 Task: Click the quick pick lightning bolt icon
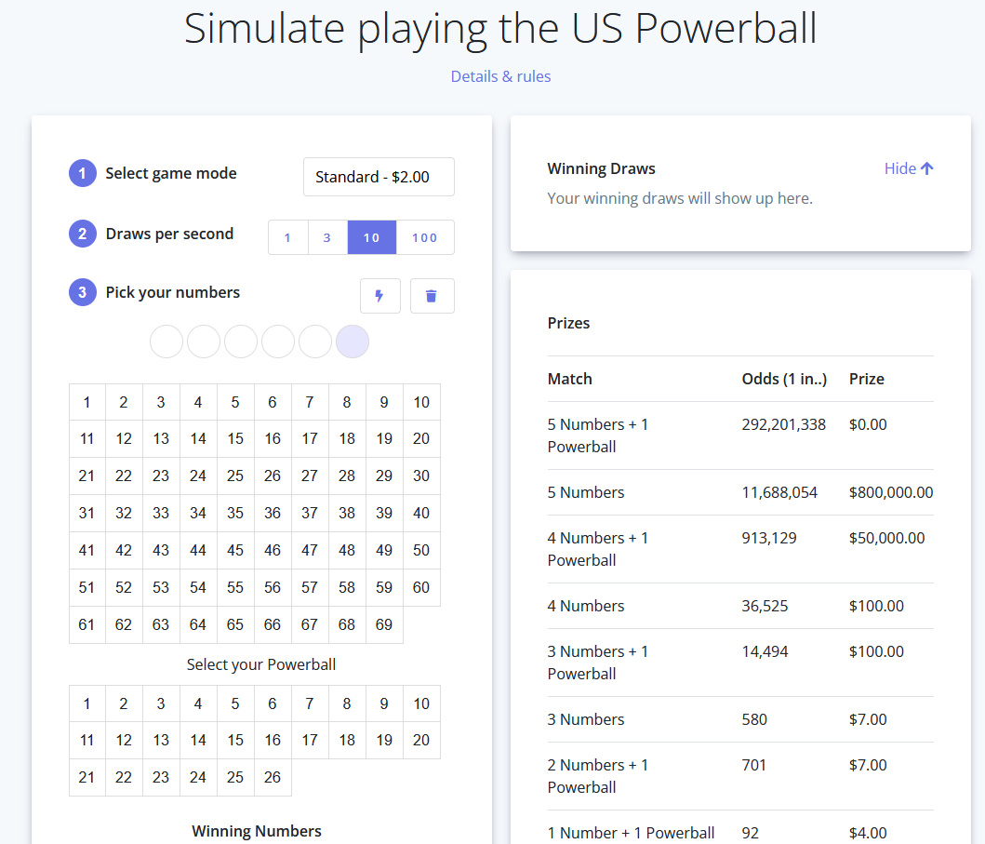tap(380, 295)
